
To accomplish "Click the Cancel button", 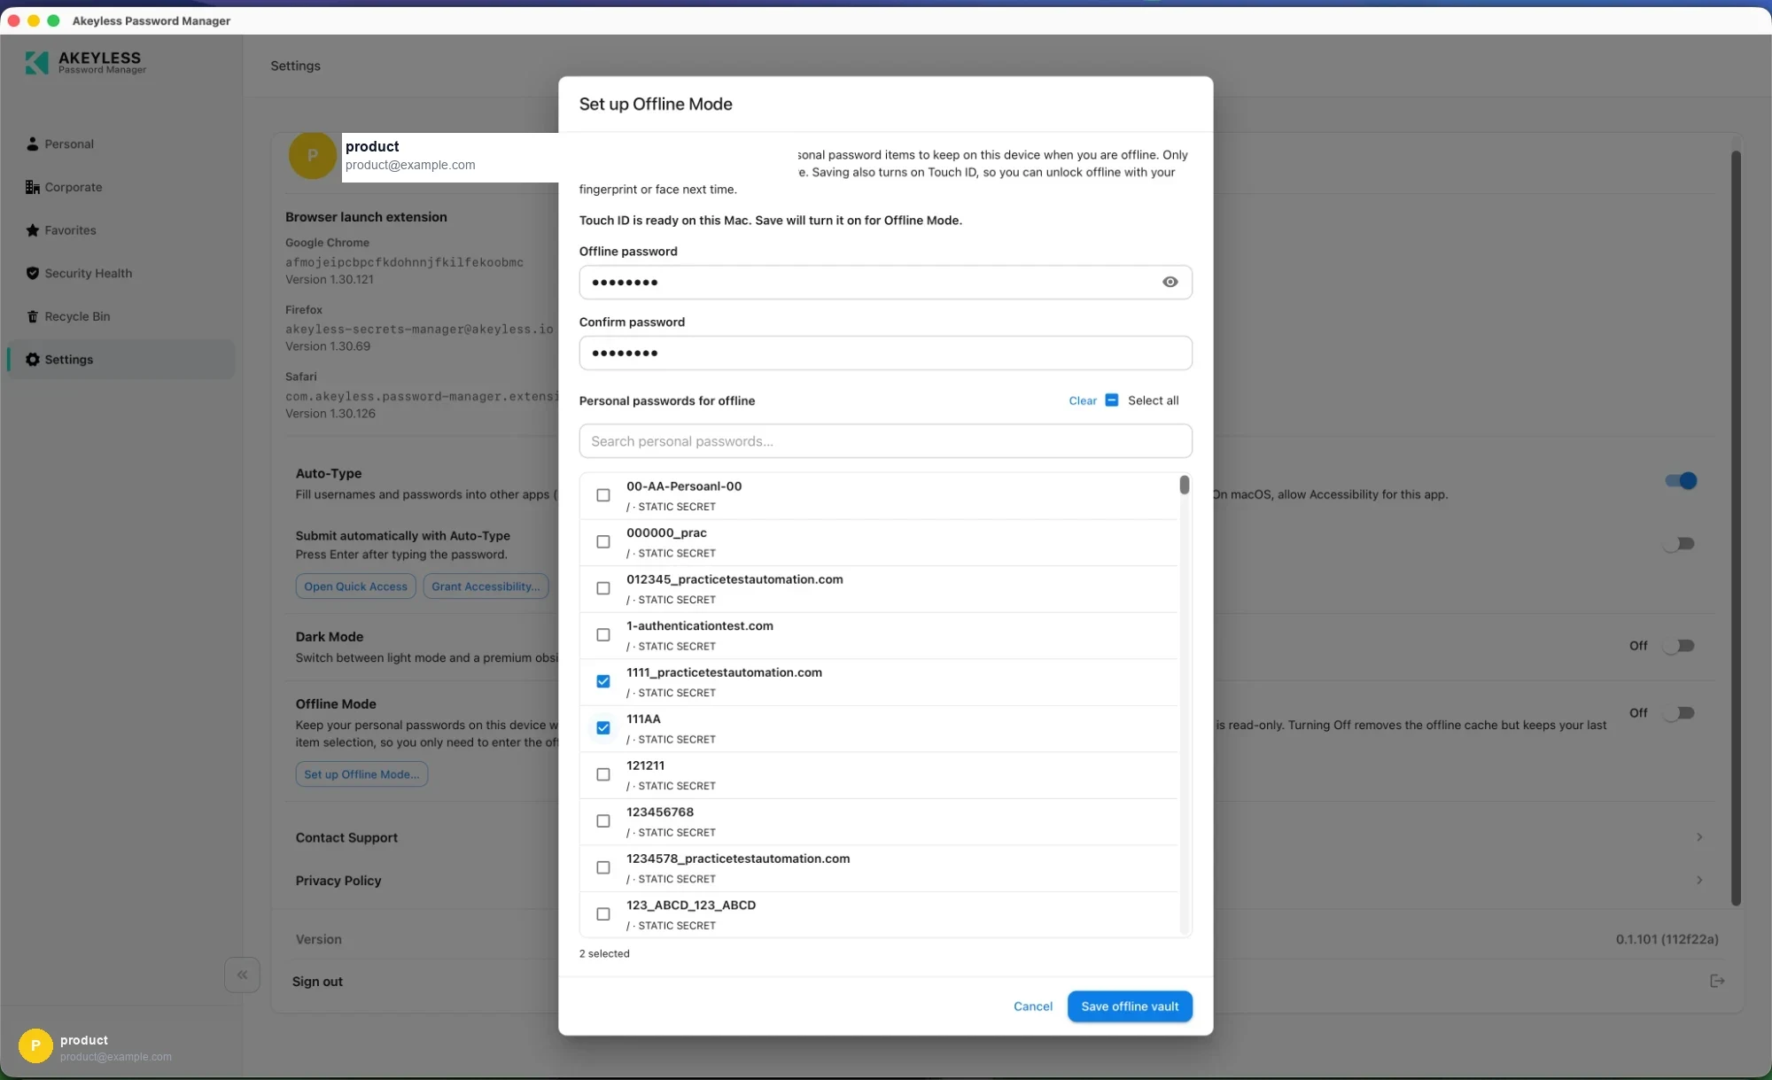I will click(x=1033, y=1006).
